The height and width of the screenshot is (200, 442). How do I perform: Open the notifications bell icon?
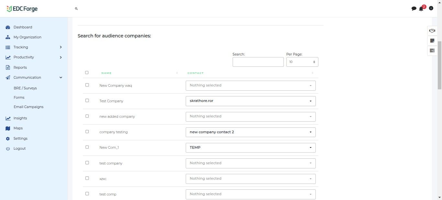[421, 9]
